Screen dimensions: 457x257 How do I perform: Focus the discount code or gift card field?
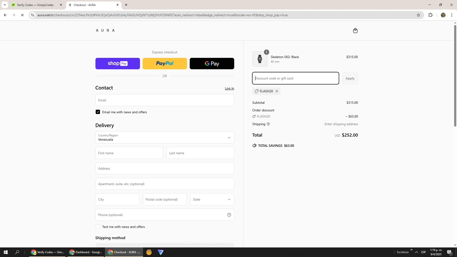(x=296, y=78)
